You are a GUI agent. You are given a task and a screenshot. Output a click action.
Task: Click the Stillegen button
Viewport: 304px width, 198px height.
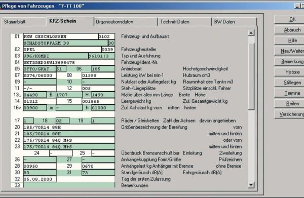[289, 83]
